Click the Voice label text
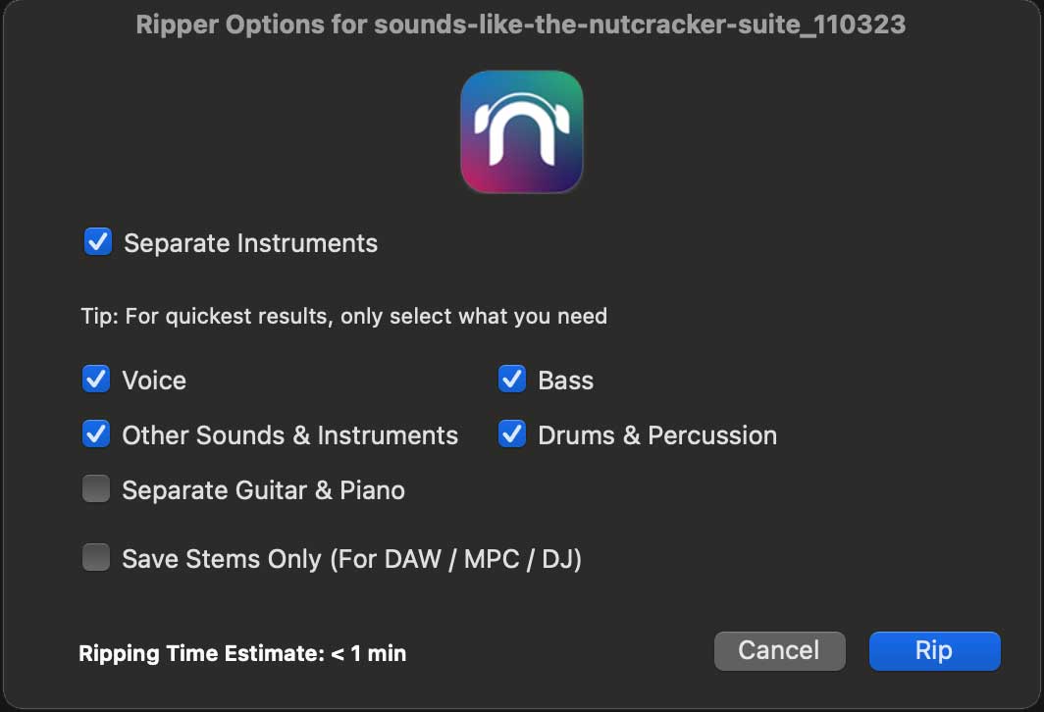1044x712 pixels. (154, 381)
